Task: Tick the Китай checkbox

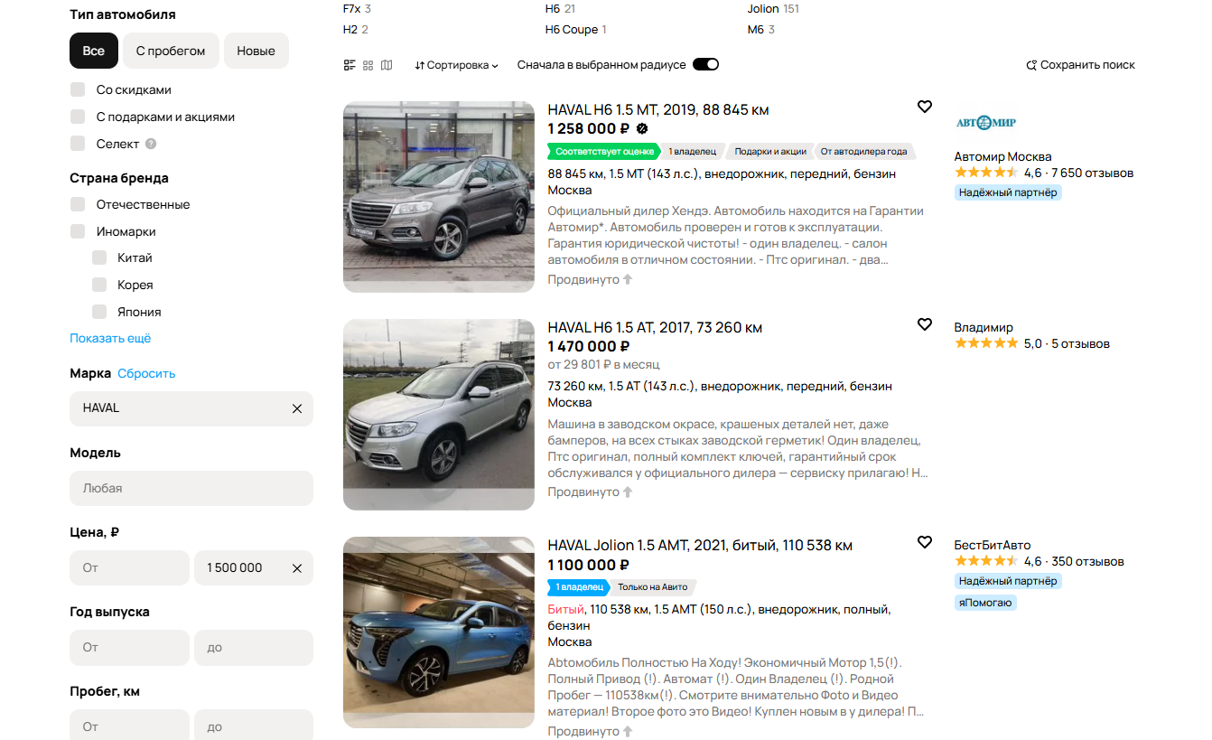Action: click(99, 258)
